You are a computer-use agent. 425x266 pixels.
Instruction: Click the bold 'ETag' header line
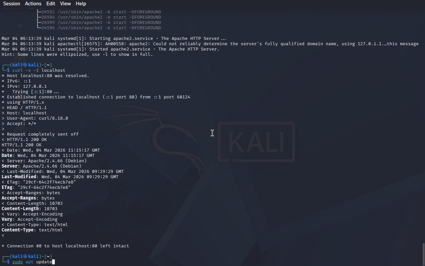click(x=36, y=187)
